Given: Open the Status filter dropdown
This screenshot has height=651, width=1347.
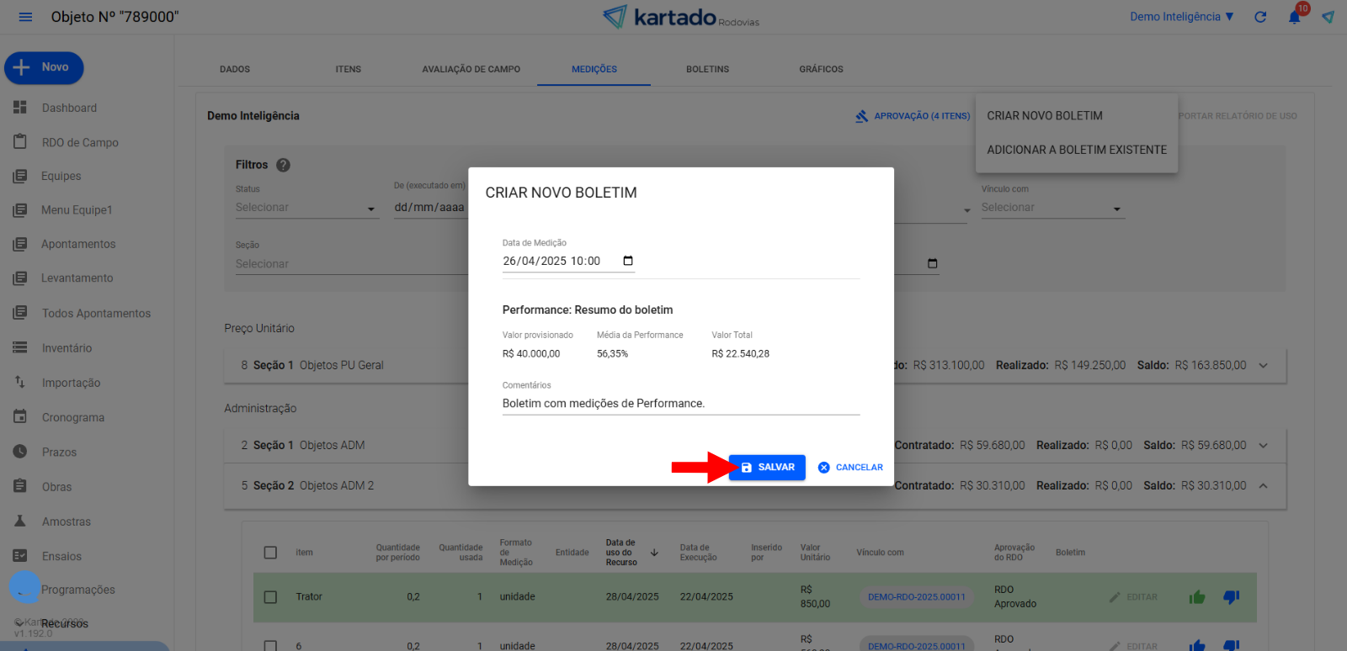Looking at the screenshot, I should pyautogui.click(x=306, y=208).
